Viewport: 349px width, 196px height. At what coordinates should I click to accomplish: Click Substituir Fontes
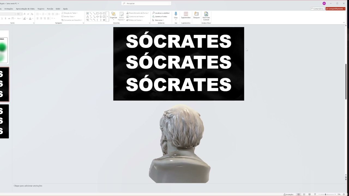coord(160,17)
